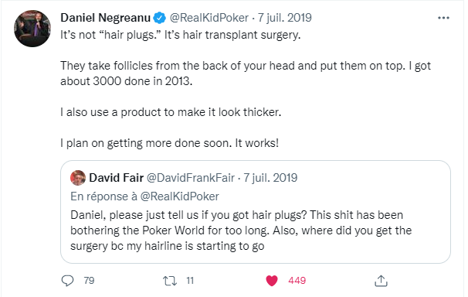Viewport: 468px width, 297px height.
Task: Click the blue verified badge icon
Action: (x=160, y=18)
